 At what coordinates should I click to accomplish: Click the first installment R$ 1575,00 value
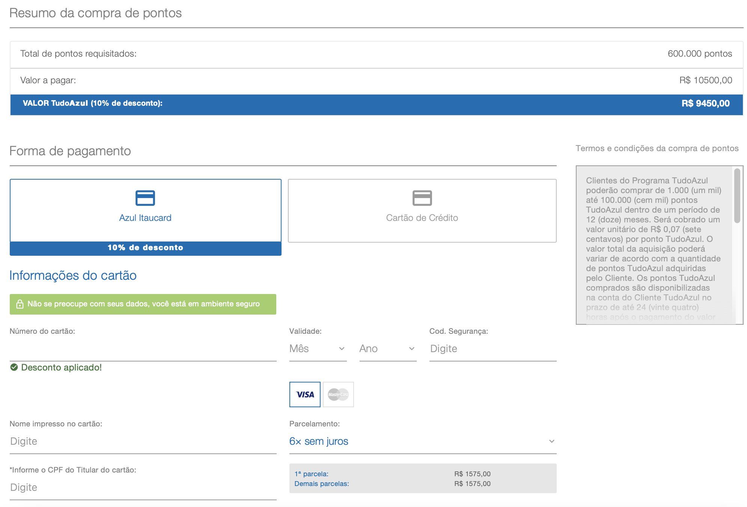click(472, 474)
